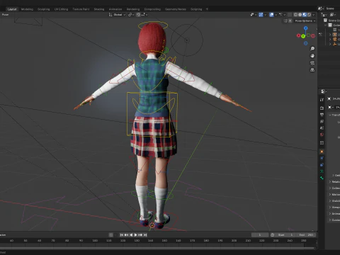This screenshot has width=340, height=255.
Task: Add a new workspace with plus icon
Action: [x=207, y=9]
